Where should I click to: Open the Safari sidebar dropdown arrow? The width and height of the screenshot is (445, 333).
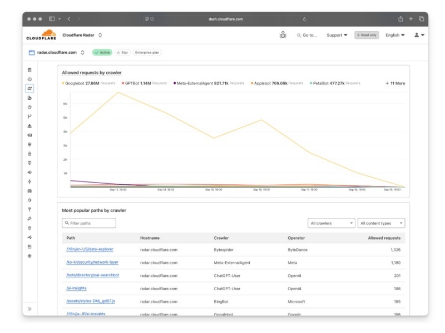60,19
